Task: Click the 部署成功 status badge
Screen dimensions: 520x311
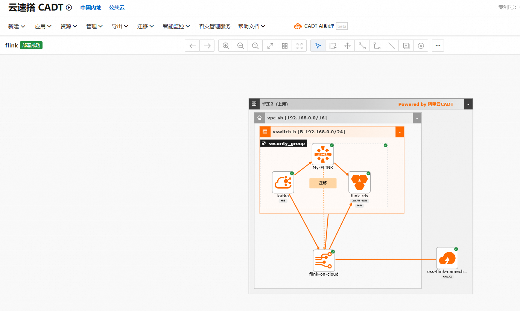Action: click(31, 46)
